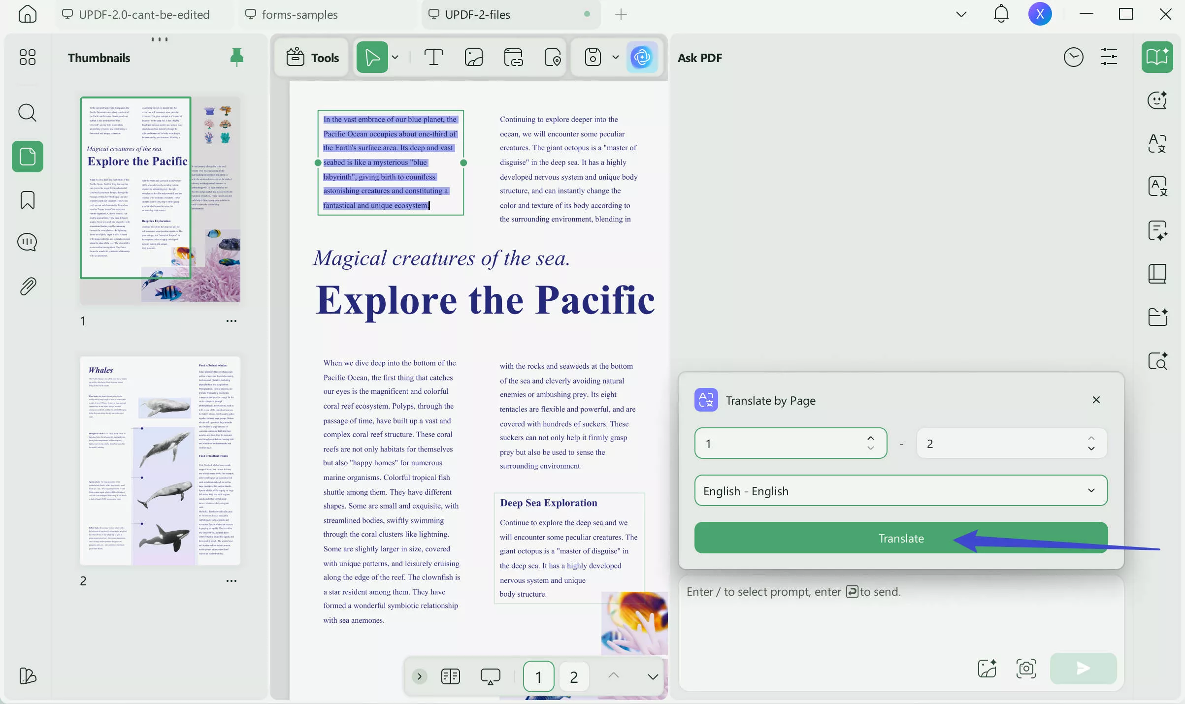This screenshot has height=704, width=1185.
Task: Open the Tools menu
Action: 311,58
